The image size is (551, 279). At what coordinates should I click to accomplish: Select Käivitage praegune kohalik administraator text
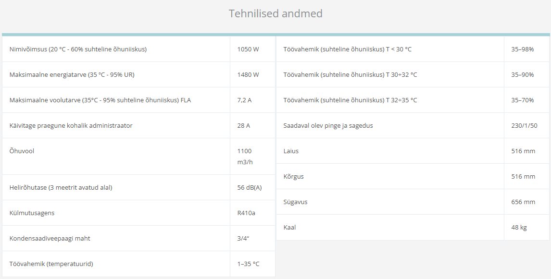point(71,126)
